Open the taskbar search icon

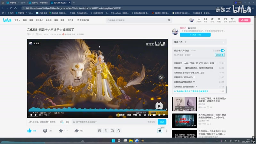pyautogui.click(x=119, y=141)
